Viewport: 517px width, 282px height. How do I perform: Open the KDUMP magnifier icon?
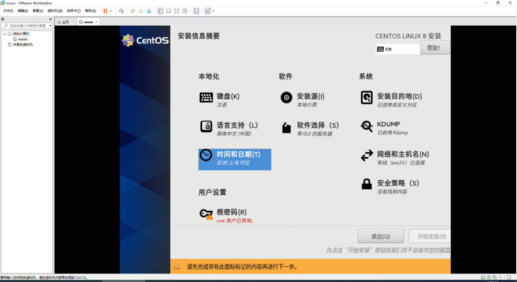(367, 126)
